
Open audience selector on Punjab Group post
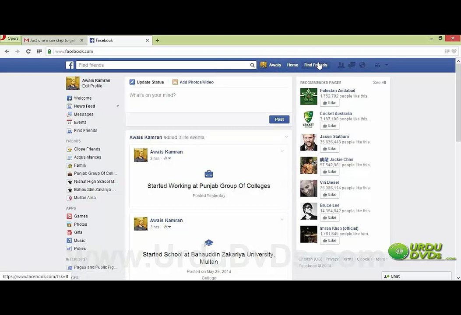pyautogui.click(x=167, y=158)
